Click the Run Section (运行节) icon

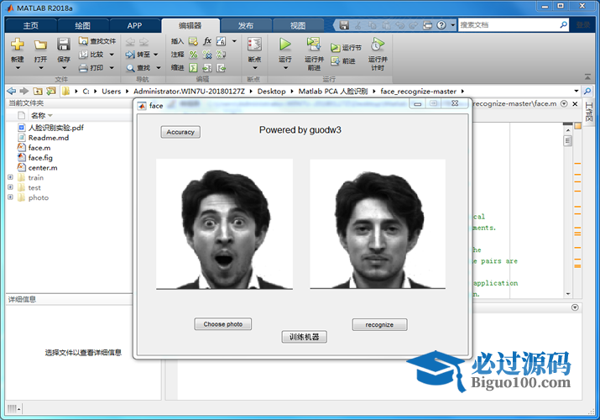coord(337,49)
